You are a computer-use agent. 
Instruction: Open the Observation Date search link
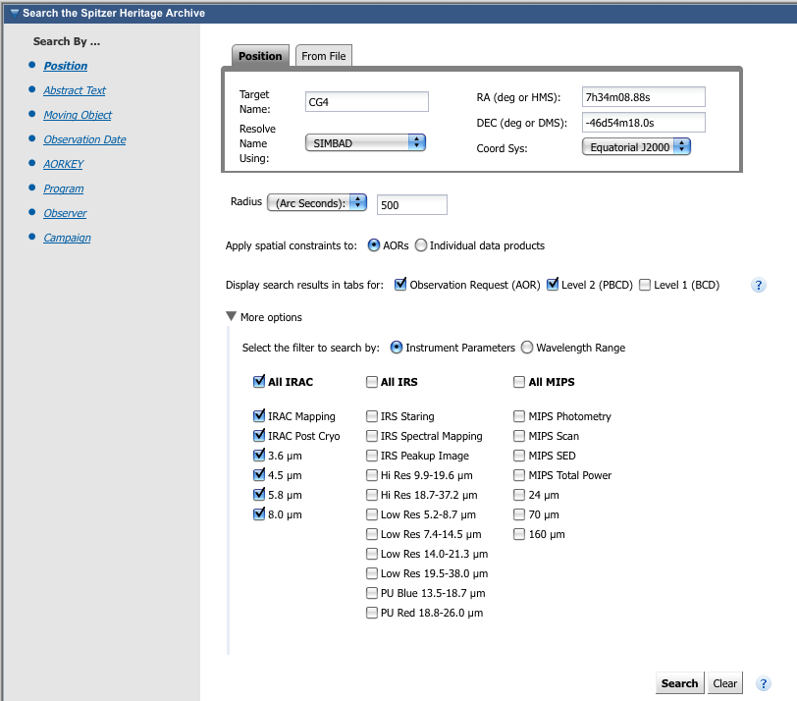[84, 139]
